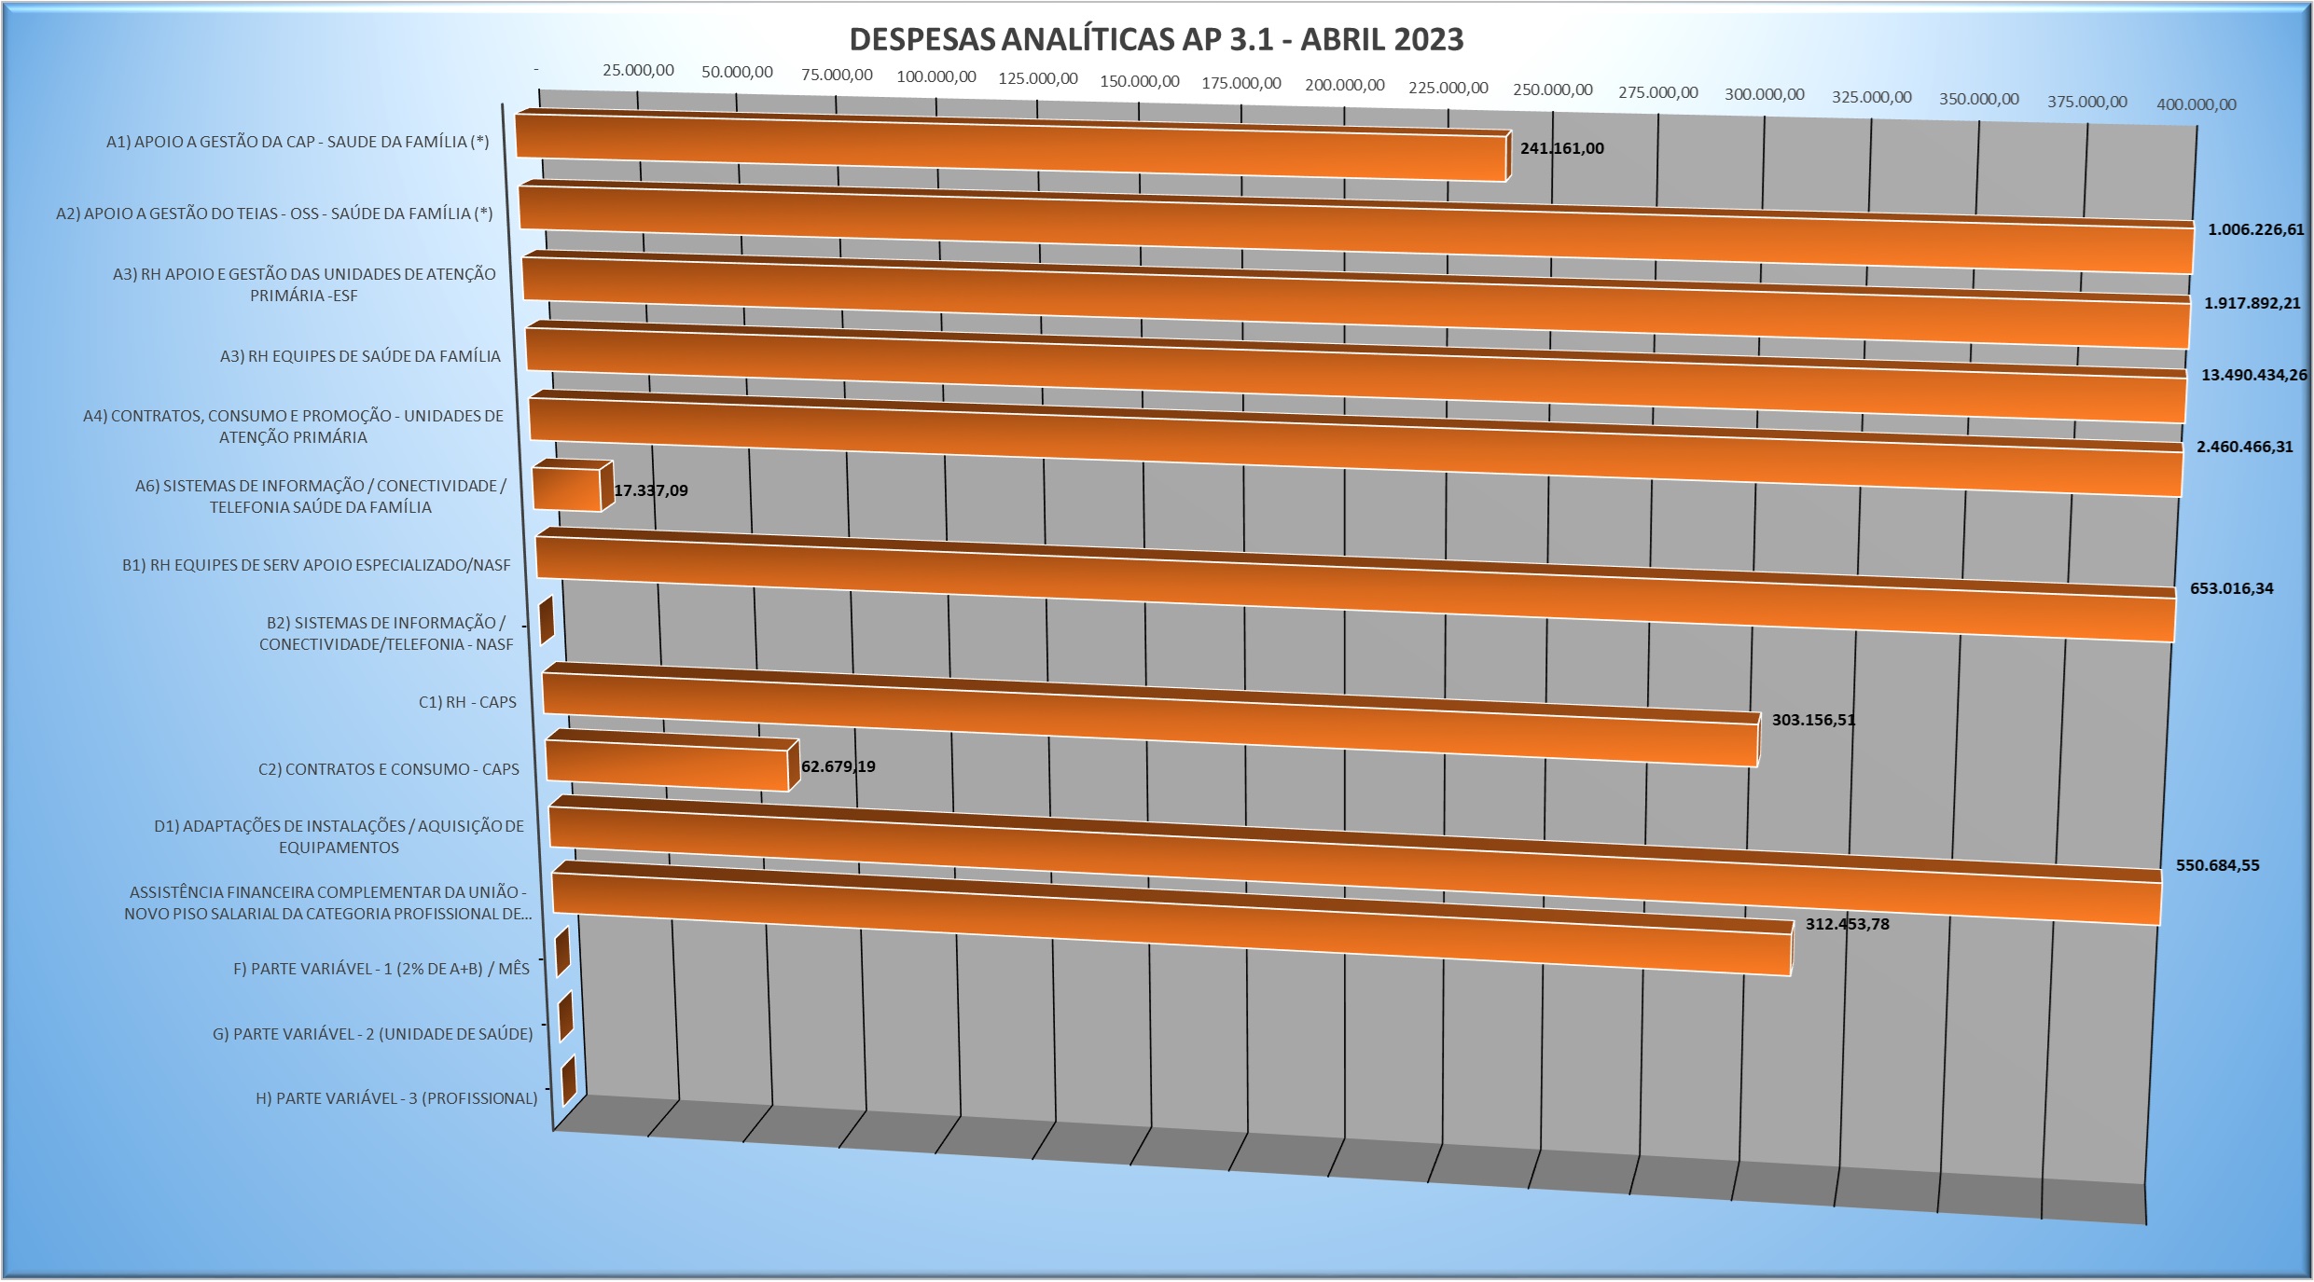The image size is (2314, 1282).
Task: Click the 550.684,55 data label
Action: pyautogui.click(x=2217, y=865)
